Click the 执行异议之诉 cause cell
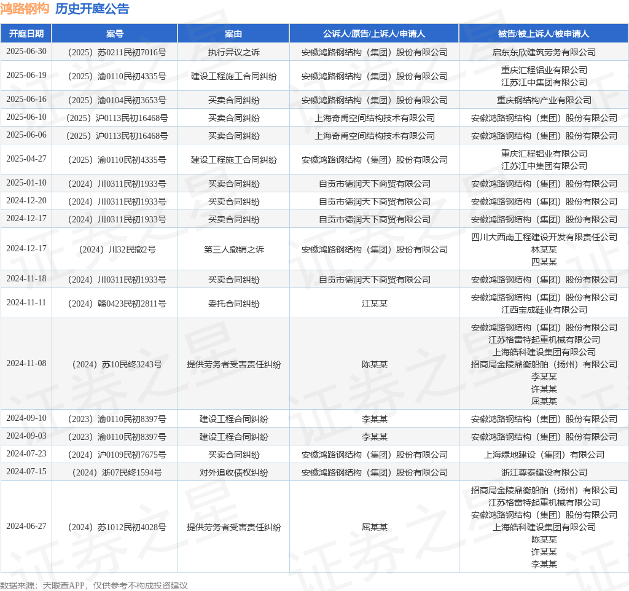This screenshot has width=629, height=591. tap(234, 52)
